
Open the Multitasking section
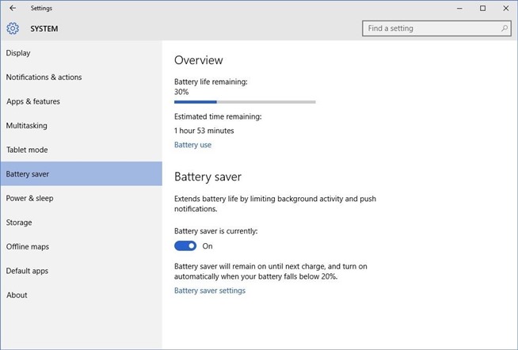pyautogui.click(x=26, y=126)
